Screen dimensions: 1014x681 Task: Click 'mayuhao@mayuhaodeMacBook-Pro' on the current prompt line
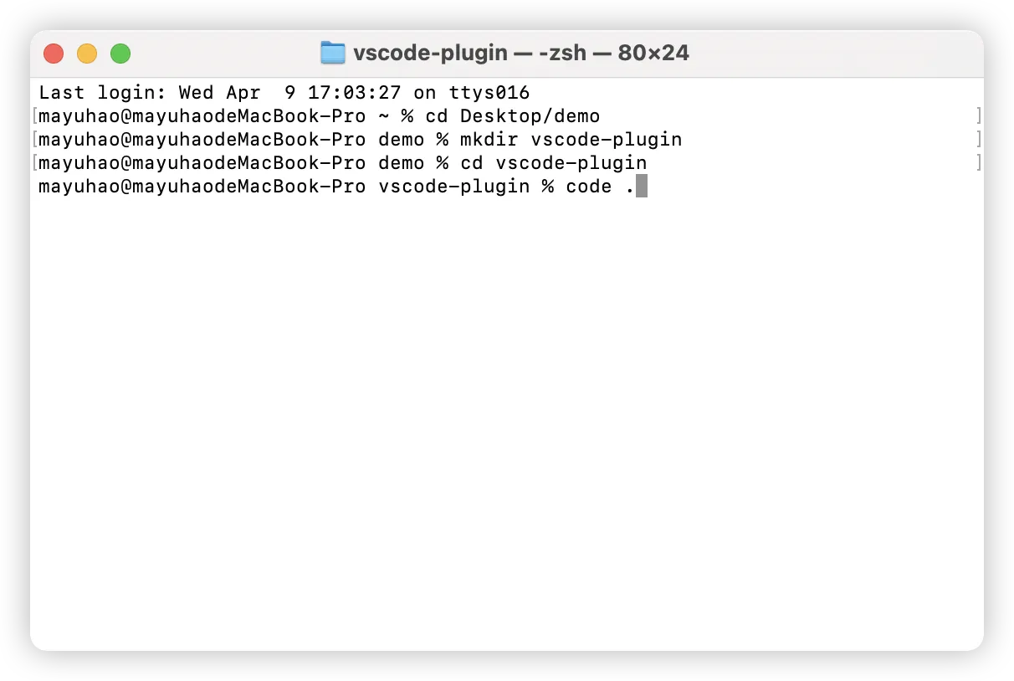tap(202, 186)
